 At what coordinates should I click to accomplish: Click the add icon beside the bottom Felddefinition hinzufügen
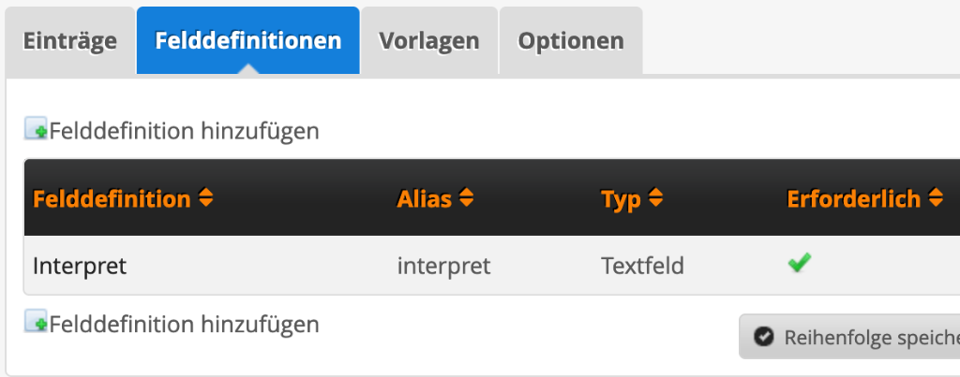pyautogui.click(x=37, y=324)
